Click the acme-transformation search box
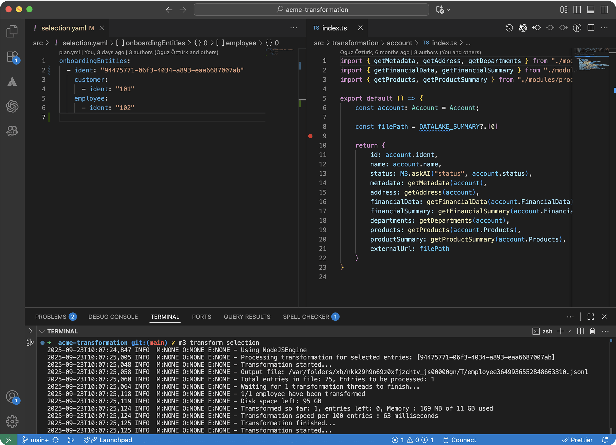This screenshot has height=445, width=616. pyautogui.click(x=311, y=10)
